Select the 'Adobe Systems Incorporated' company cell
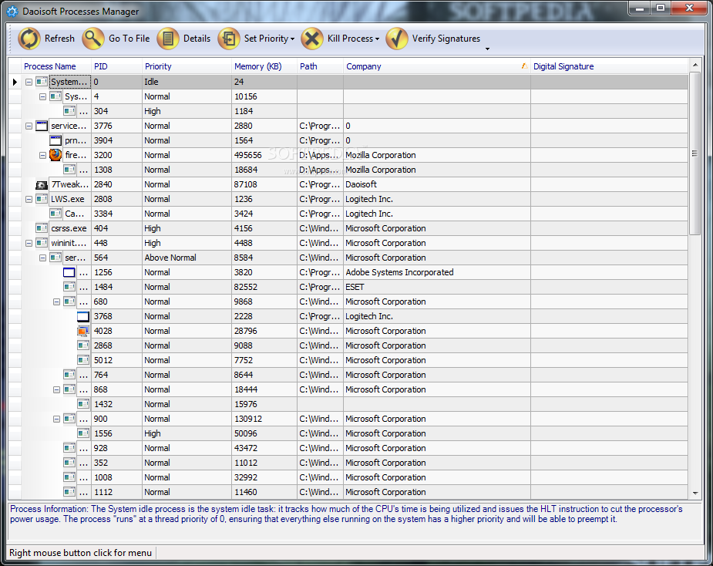Image resolution: width=713 pixels, height=566 pixels. pos(436,272)
